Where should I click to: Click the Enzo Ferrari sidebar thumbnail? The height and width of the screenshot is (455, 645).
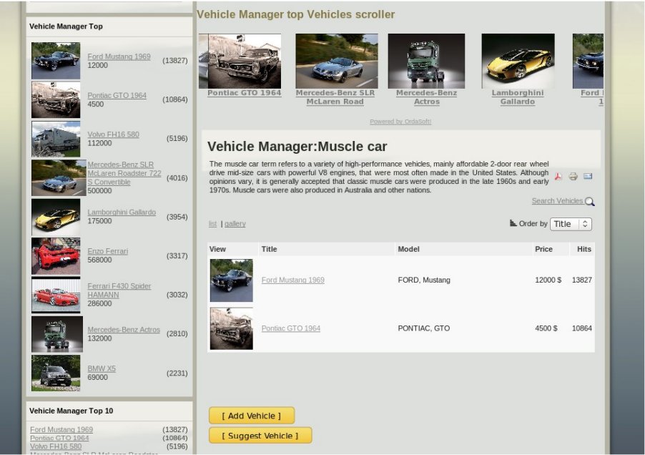pos(56,256)
